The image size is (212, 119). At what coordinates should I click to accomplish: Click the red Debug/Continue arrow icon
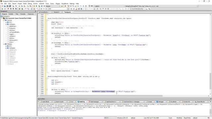click(x=66, y=6)
